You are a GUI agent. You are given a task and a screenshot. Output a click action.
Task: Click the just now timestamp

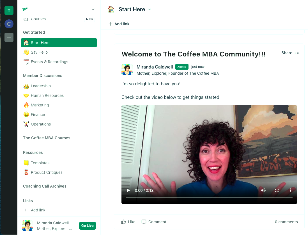[198, 67]
